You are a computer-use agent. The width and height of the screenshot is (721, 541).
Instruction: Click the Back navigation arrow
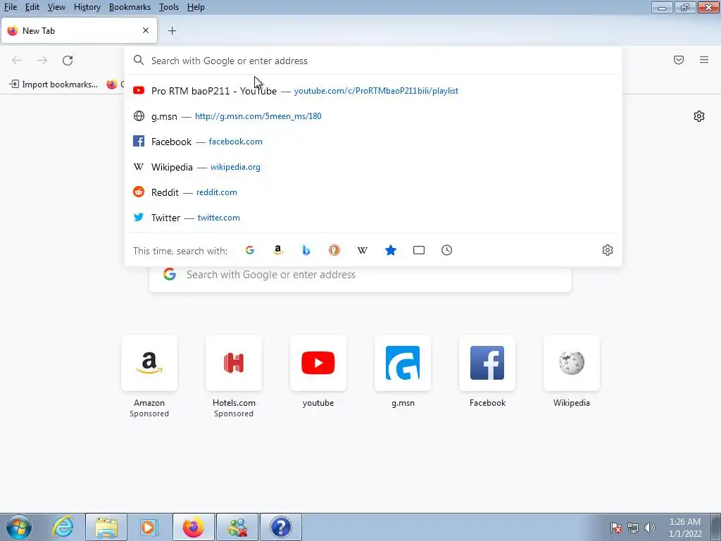point(17,61)
